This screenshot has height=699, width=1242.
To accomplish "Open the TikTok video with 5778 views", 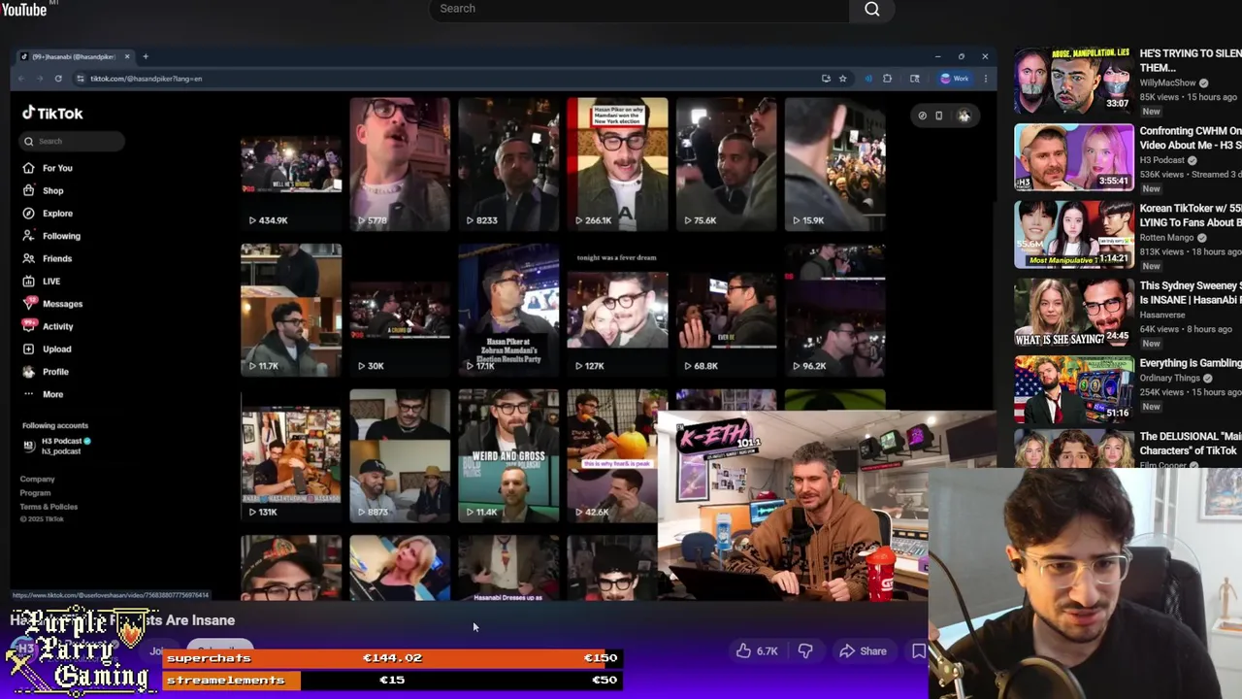I will (400, 164).
